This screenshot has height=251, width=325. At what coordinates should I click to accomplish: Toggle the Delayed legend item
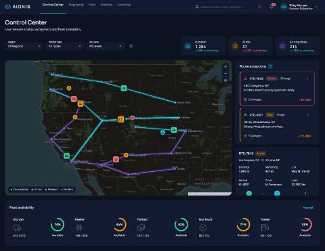click(51, 189)
